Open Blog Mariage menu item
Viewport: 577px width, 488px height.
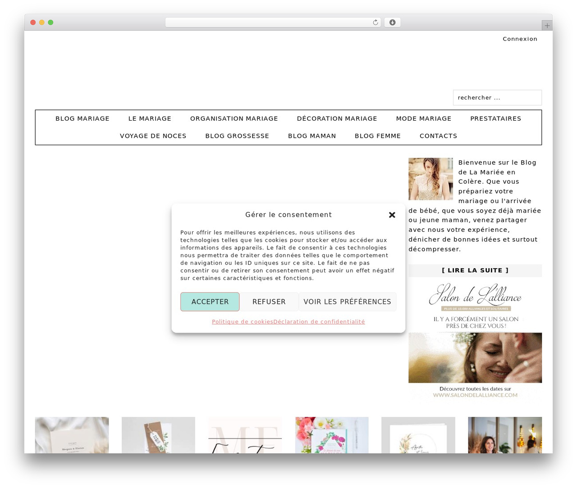(82, 118)
